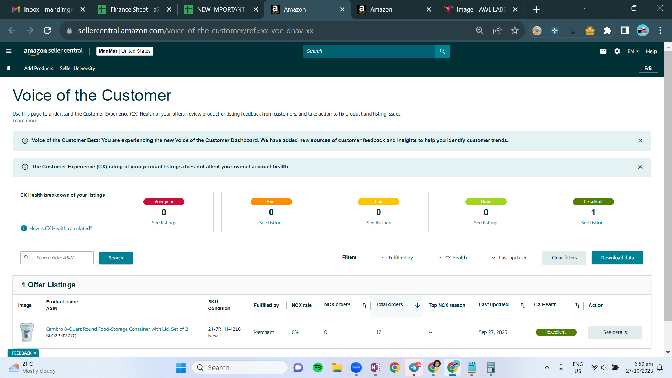Open Add Products in the nav bar
Image resolution: width=672 pixels, height=378 pixels.
(39, 69)
